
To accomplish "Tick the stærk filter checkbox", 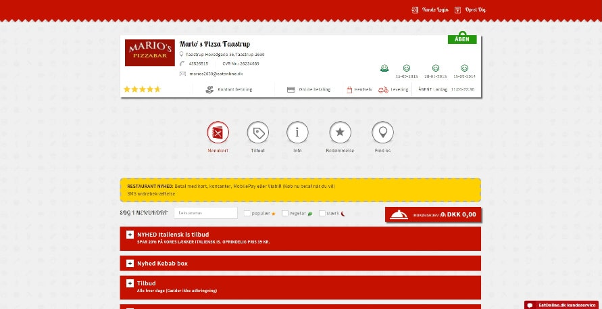I will (x=322, y=213).
